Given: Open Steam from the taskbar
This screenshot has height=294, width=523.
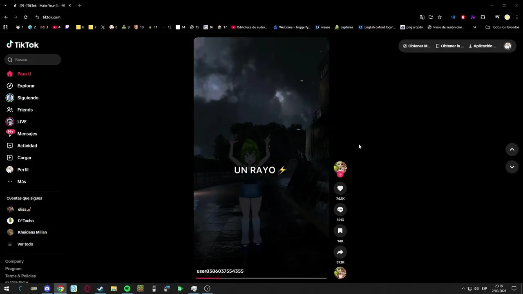Looking at the screenshot, I should pyautogui.click(x=100, y=289).
